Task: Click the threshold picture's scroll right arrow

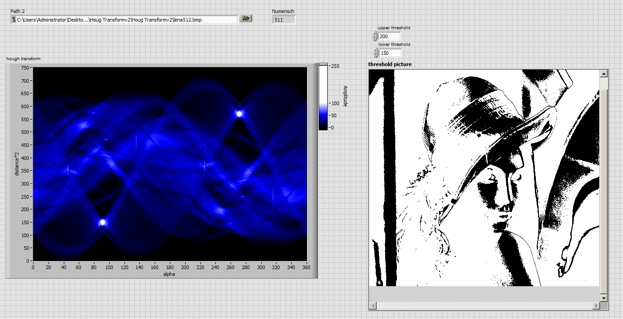Action: (x=596, y=306)
